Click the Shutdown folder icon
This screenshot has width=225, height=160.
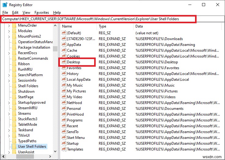(14, 91)
